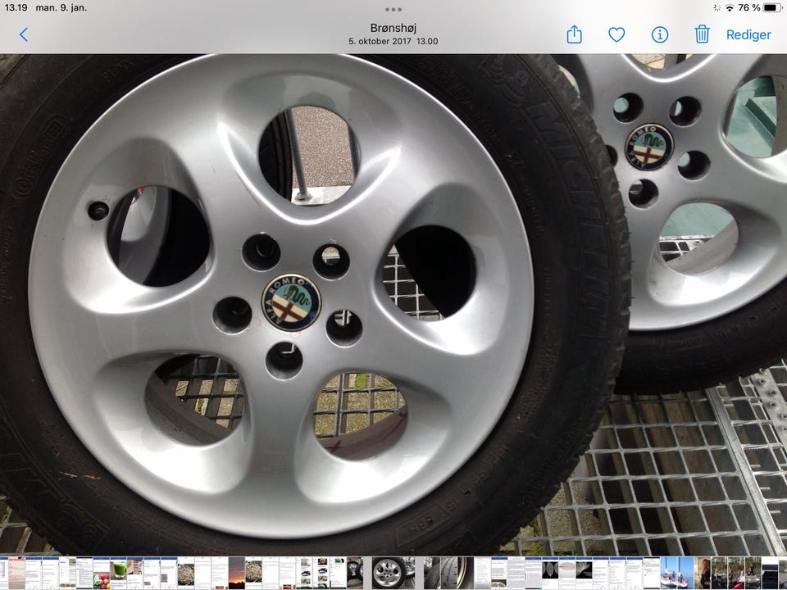The width and height of the screenshot is (787, 590).
Task: Go back using the blue chevron
Action: [x=24, y=34]
